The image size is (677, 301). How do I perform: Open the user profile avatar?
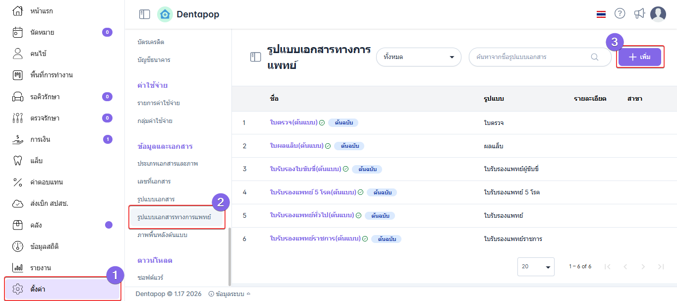pyautogui.click(x=658, y=14)
